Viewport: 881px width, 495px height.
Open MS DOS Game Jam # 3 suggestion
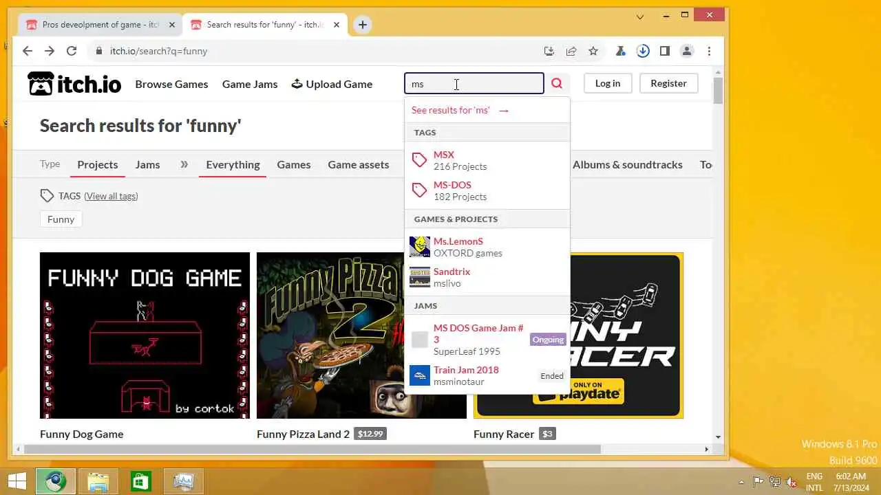pyautogui.click(x=487, y=340)
